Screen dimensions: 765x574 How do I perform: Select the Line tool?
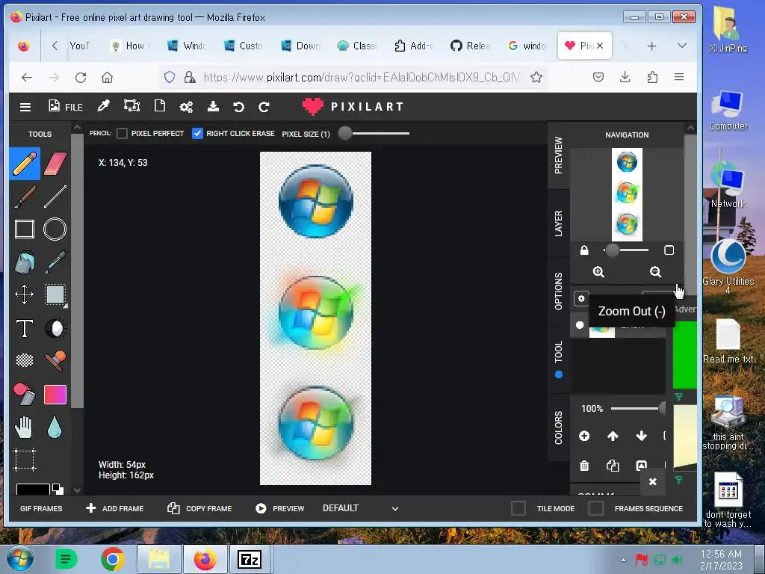(55, 197)
